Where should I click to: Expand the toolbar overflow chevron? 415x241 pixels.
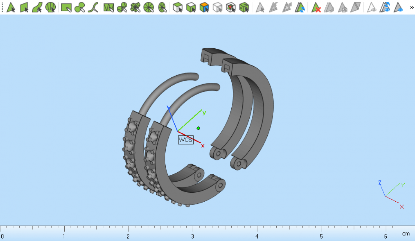coord(412,7)
